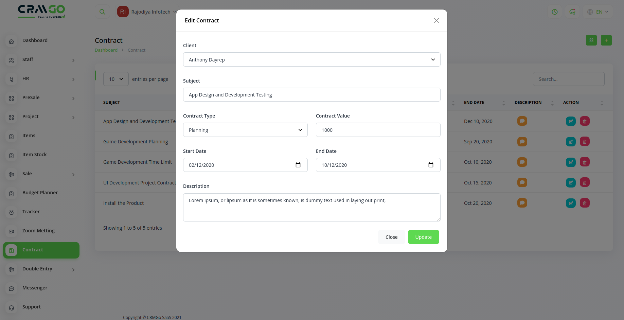The image size is (624, 320).
Task: Click the Description text area
Action: point(311,207)
